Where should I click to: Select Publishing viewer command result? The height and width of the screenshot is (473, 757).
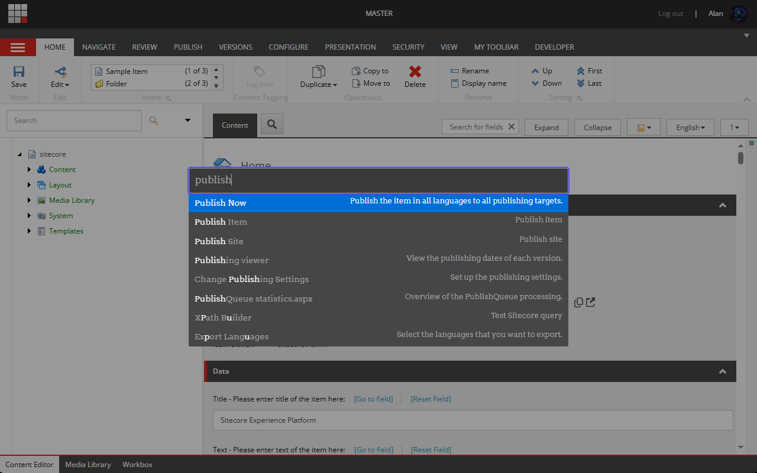pos(378,260)
